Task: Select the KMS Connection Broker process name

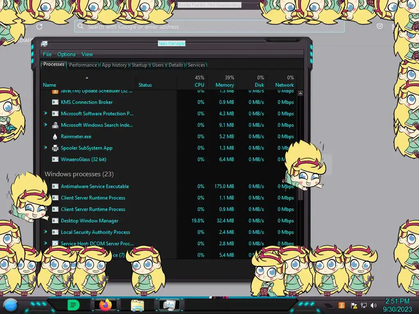Action: click(x=87, y=102)
